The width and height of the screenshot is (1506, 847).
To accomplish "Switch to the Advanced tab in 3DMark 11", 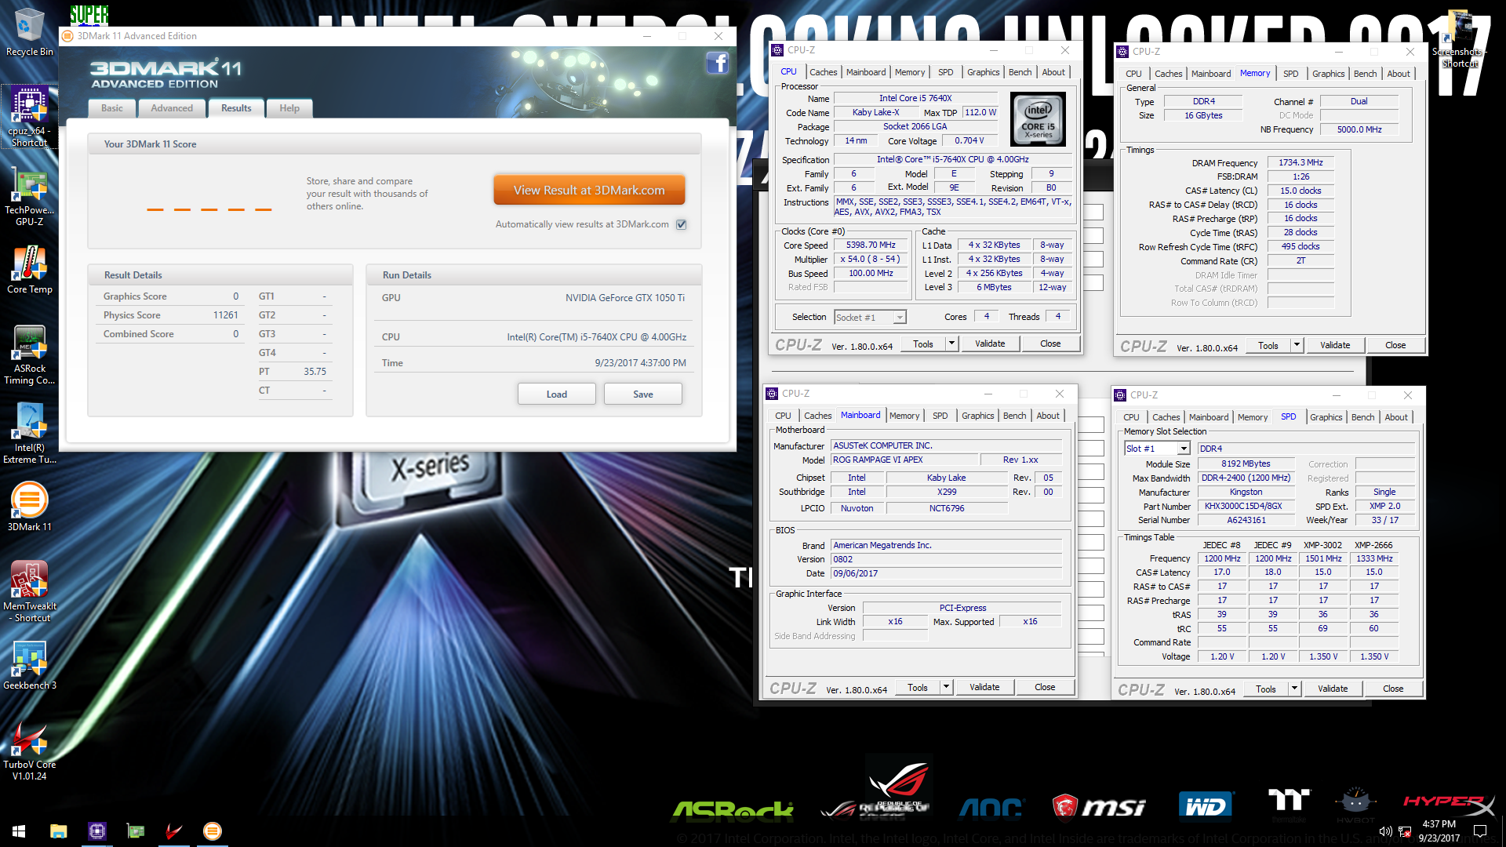I will (172, 108).
